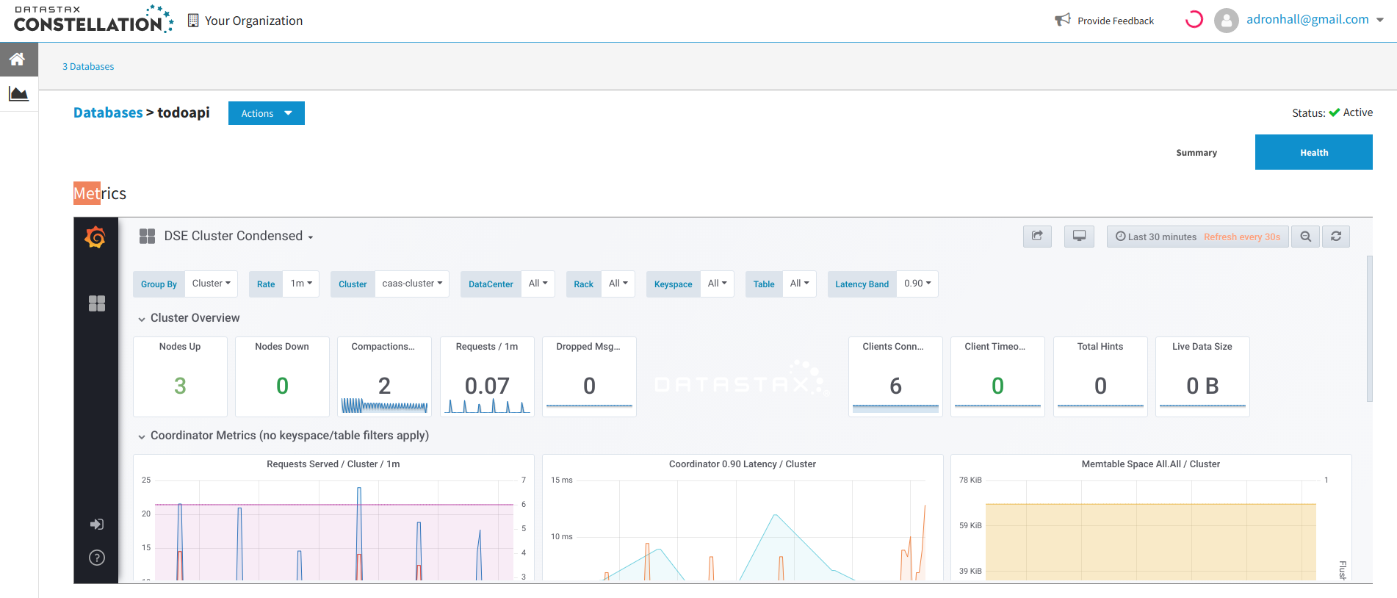Click the Requests Served / Cluster / 1m title
This screenshot has width=1397, height=598.
pos(333,464)
